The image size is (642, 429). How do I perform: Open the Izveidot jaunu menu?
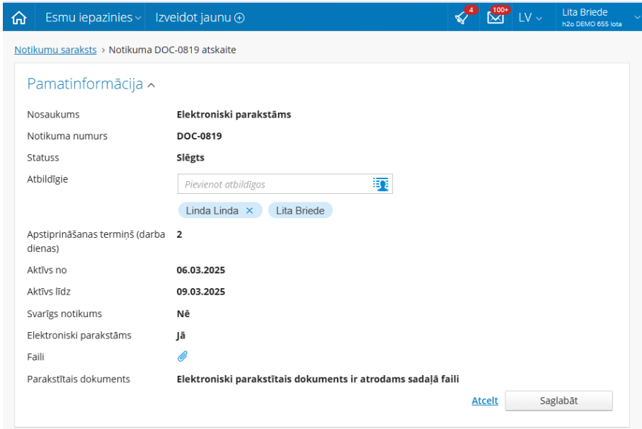click(195, 18)
